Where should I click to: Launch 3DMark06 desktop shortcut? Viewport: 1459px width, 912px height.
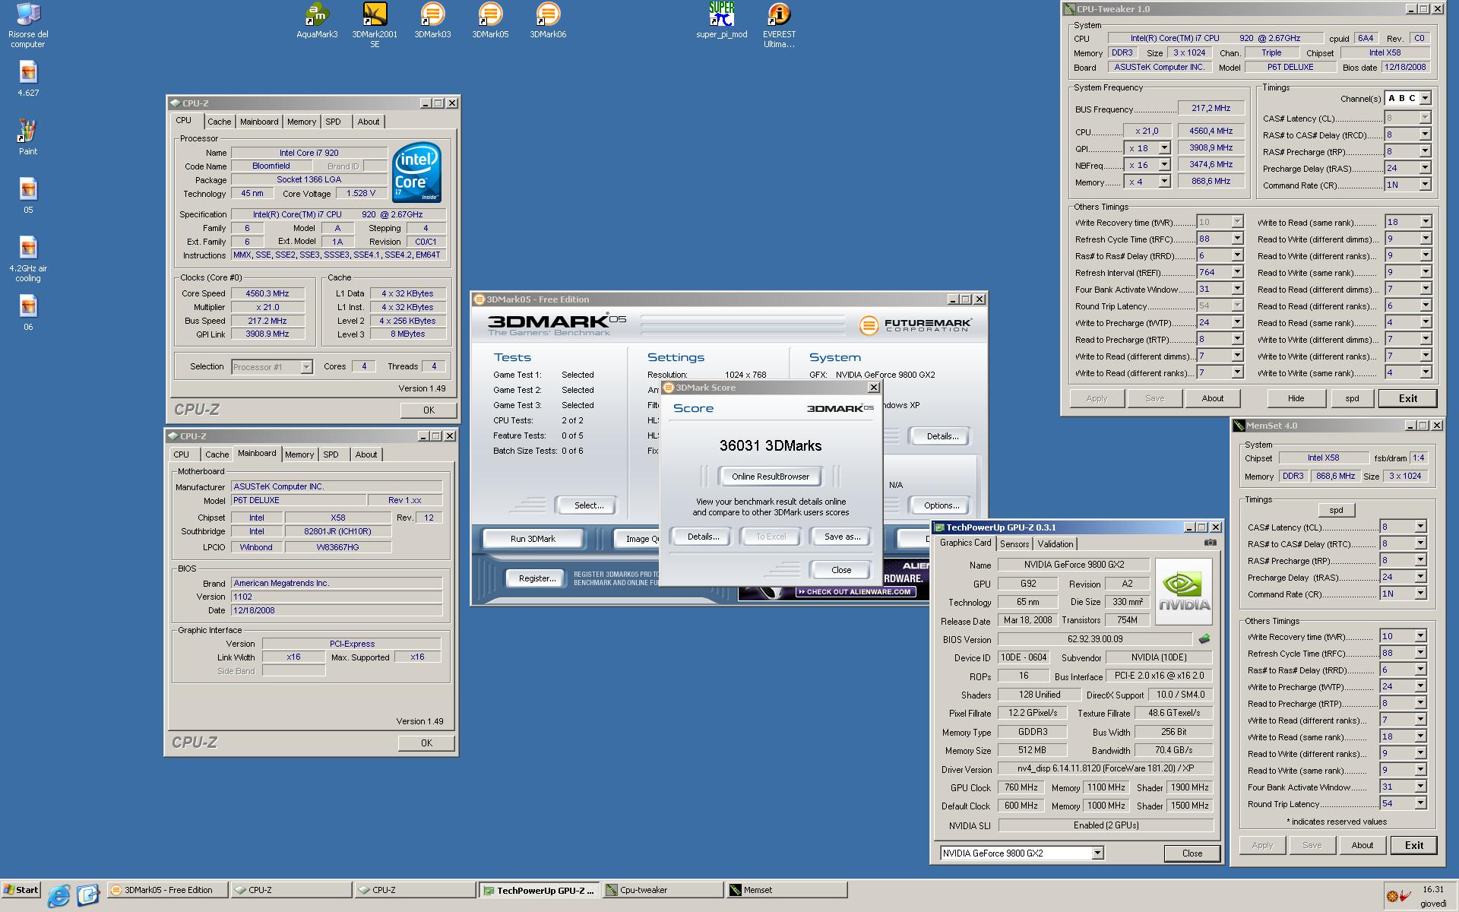(548, 21)
